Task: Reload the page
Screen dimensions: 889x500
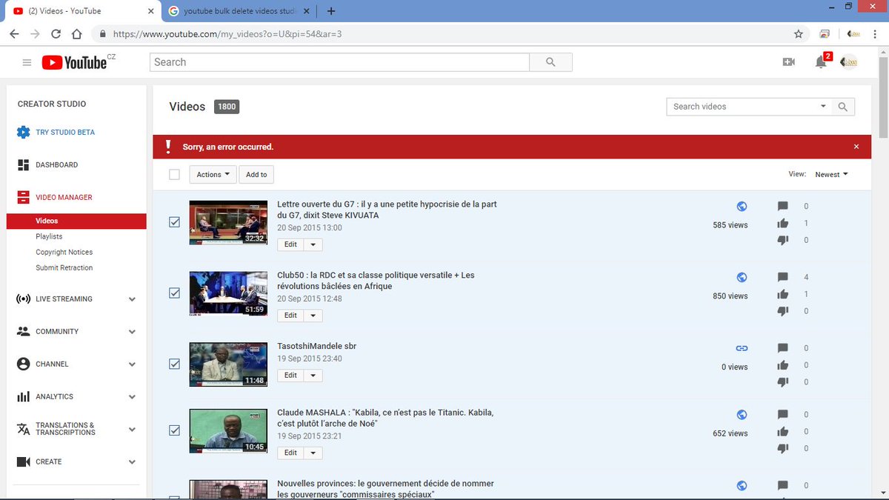Action: [56, 33]
